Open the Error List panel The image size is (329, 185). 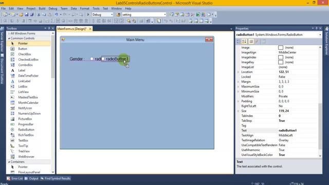tap(15, 178)
